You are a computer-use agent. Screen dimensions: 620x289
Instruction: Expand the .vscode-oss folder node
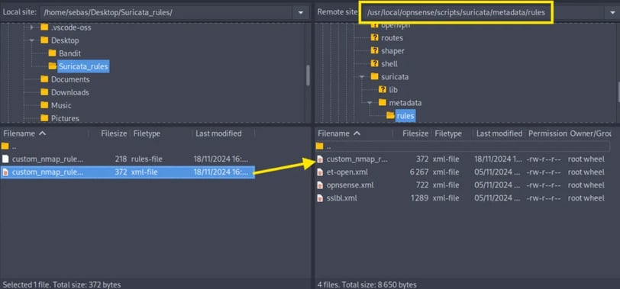32,27
